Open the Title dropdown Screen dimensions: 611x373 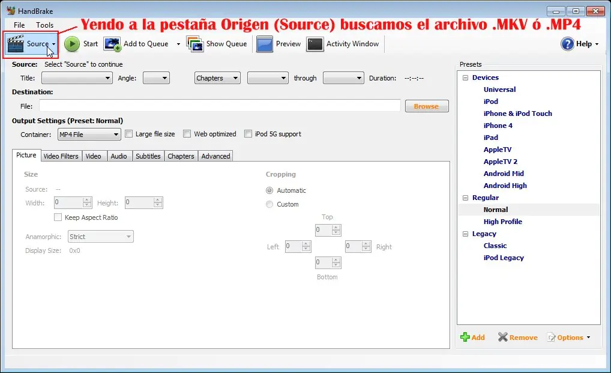click(x=77, y=78)
